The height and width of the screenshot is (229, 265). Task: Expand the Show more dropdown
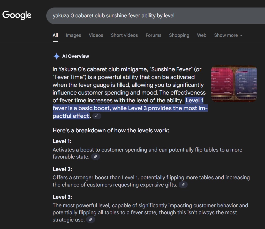(x=228, y=35)
